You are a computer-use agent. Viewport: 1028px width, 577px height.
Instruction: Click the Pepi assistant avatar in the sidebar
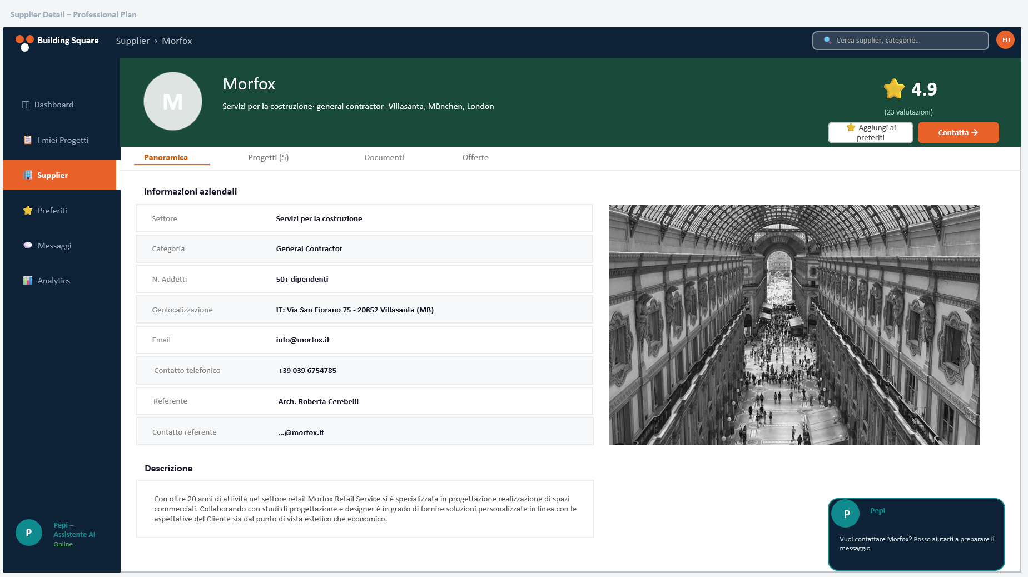29,533
